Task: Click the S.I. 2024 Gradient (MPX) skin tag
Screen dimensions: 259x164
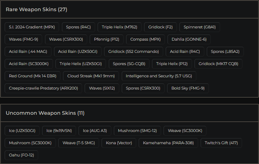Action: click(32, 27)
